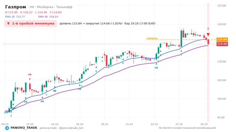Image resolution: width=236 pixels, height=132 pixels.
Task: Click the open price O 115.85
Action: coord(11,12)
